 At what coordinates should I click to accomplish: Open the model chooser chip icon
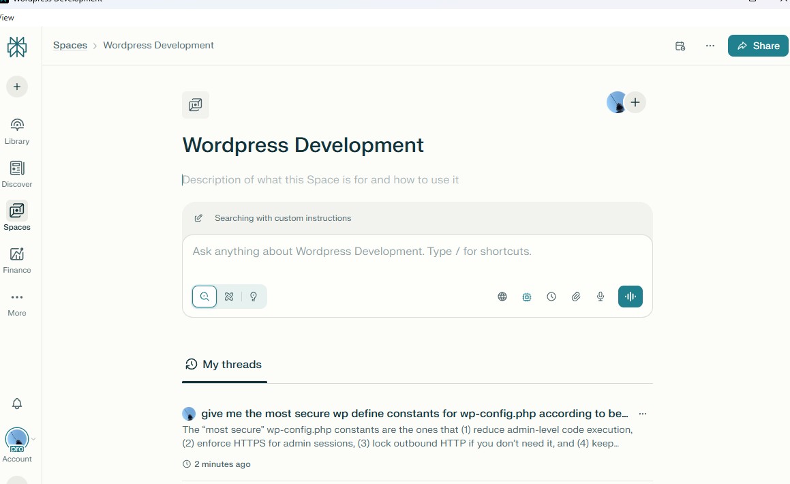527,297
